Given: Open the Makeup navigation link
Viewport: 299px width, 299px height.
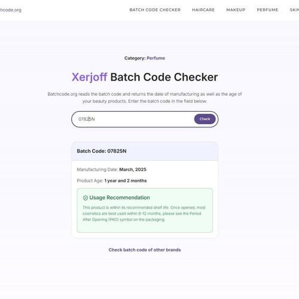Looking at the screenshot, I should click(236, 10).
